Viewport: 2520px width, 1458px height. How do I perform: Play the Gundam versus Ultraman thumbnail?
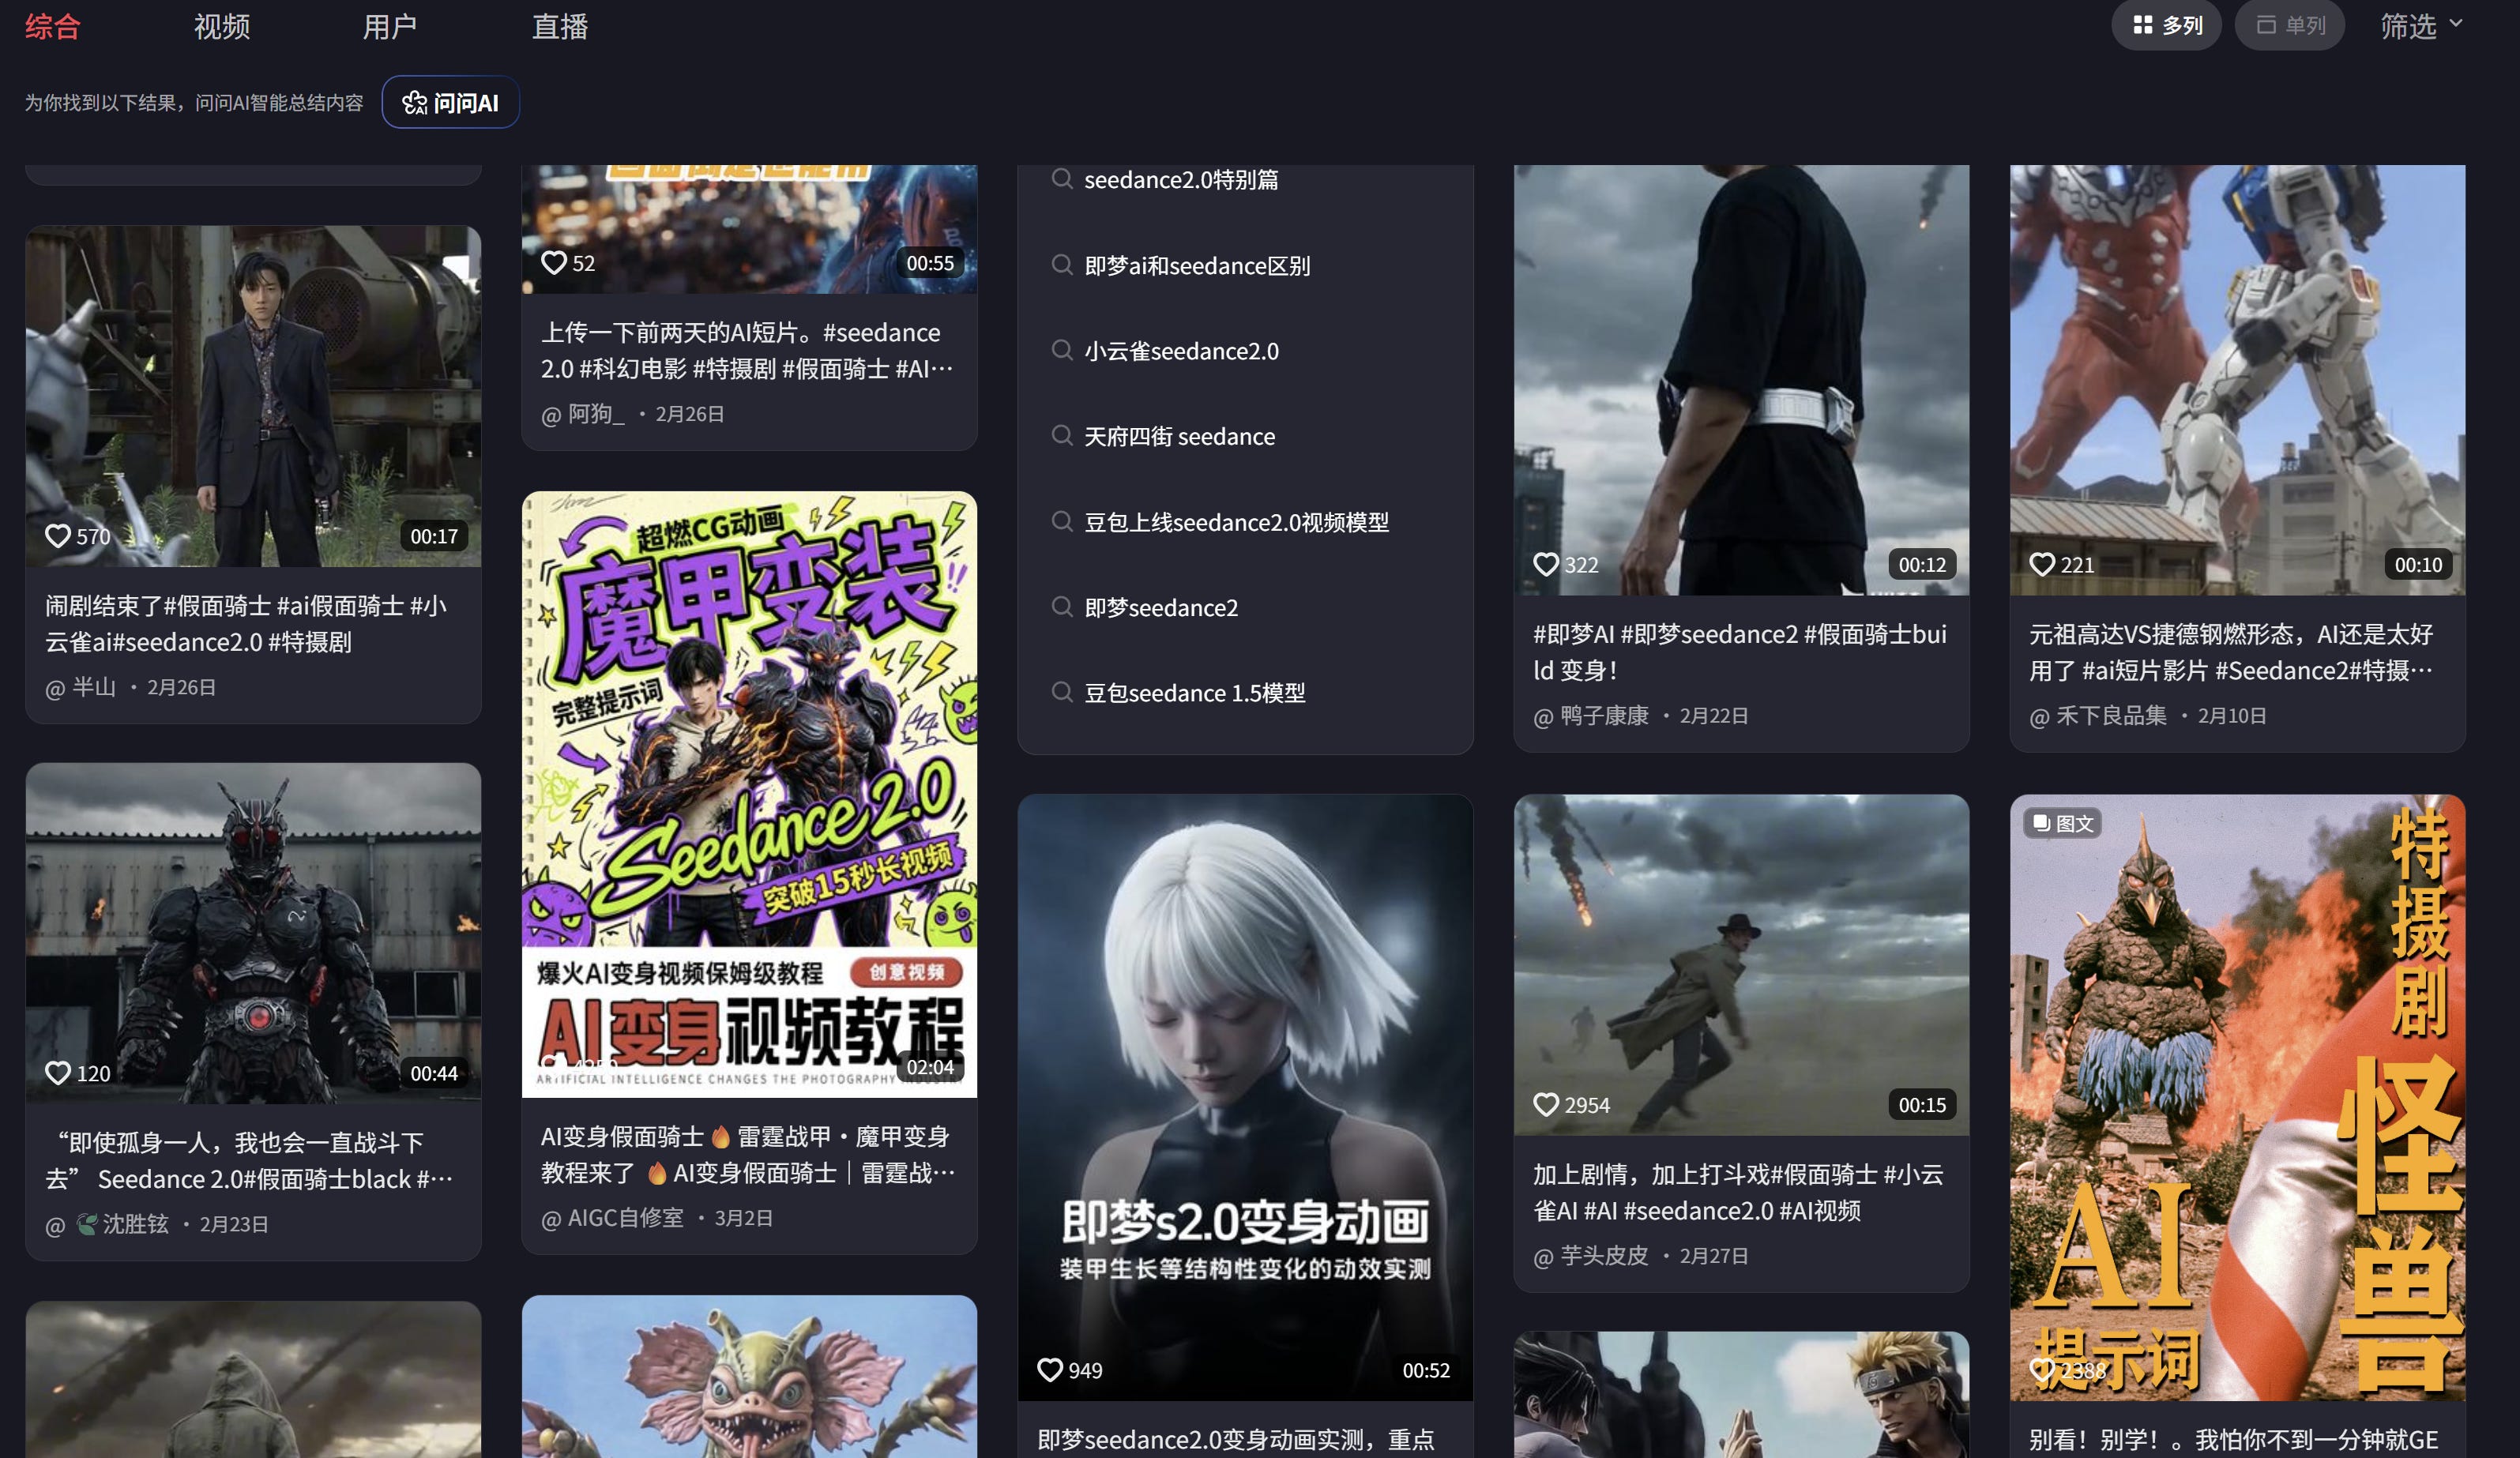pyautogui.click(x=2237, y=380)
